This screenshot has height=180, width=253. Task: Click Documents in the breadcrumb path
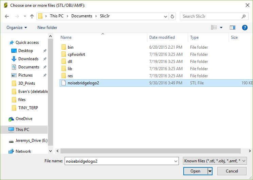pos(82,16)
